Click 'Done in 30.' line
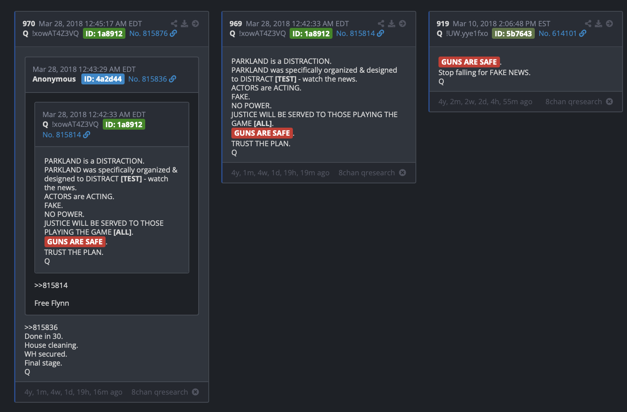The image size is (627, 412). 44,336
